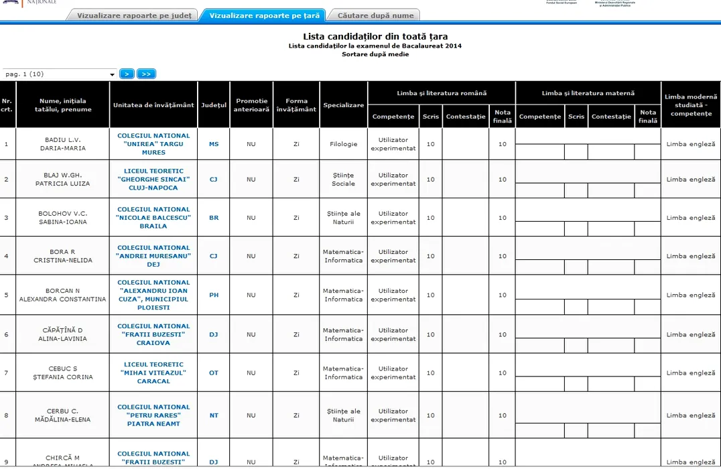
Task: Go to next page using the > button
Action: click(x=127, y=74)
